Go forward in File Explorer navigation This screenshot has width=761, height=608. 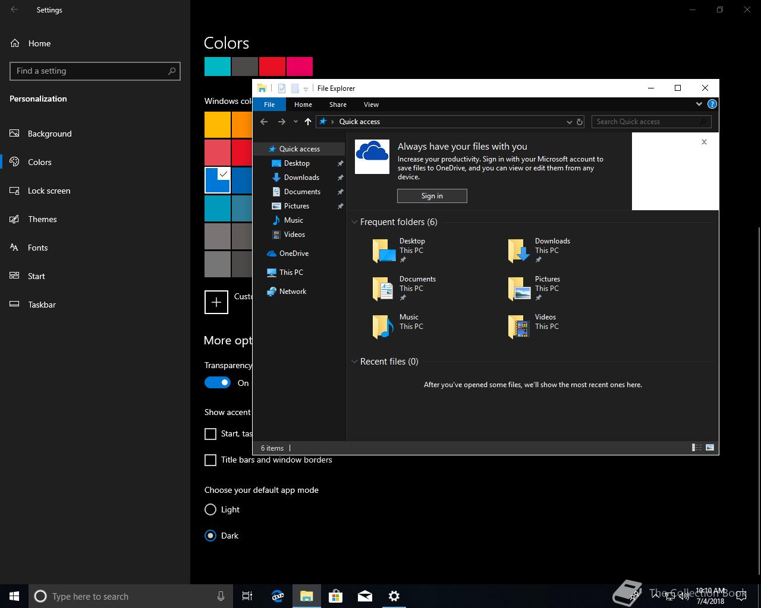click(282, 122)
